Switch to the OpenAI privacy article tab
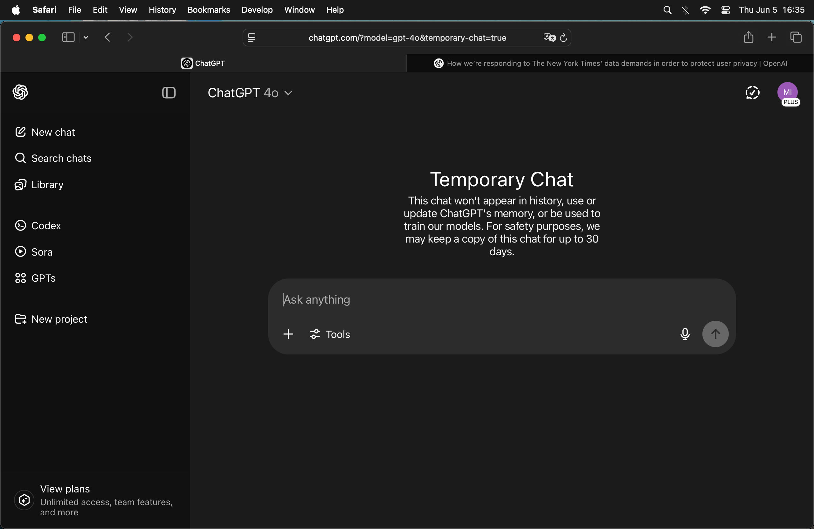 coord(610,63)
